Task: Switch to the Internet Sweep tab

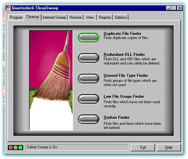Action: (54, 18)
